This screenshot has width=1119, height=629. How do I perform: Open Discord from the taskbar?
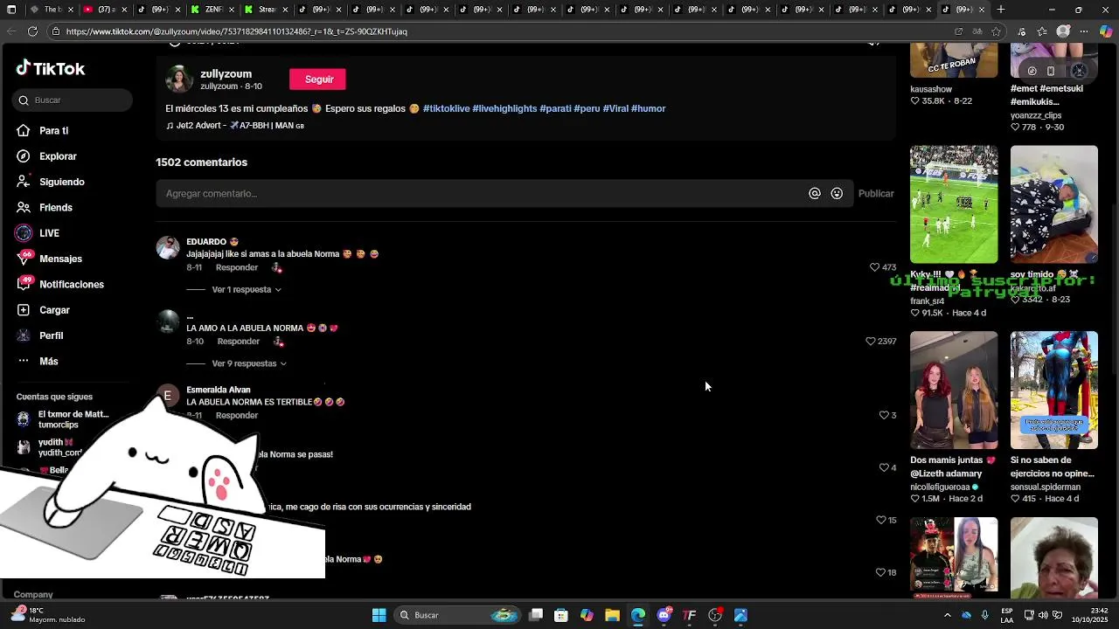pos(664,615)
